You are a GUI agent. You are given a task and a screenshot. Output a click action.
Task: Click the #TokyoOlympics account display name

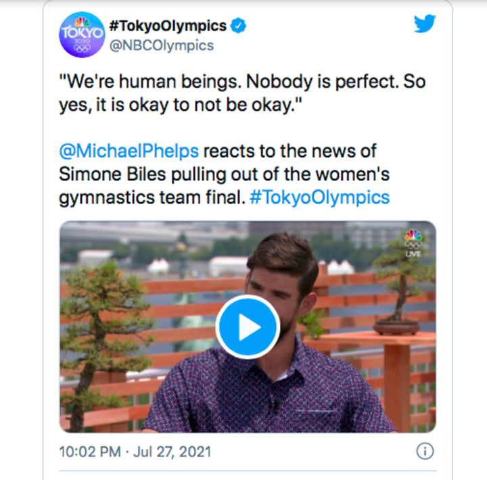click(x=167, y=26)
